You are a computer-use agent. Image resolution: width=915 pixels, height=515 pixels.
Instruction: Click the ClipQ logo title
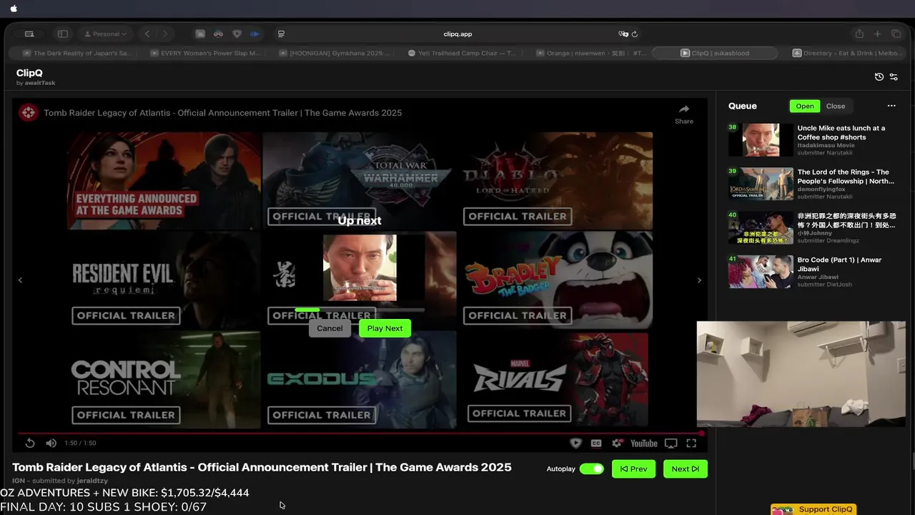pos(29,73)
